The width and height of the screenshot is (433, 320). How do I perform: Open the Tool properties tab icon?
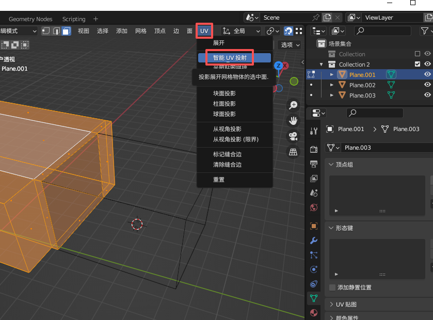click(314, 131)
